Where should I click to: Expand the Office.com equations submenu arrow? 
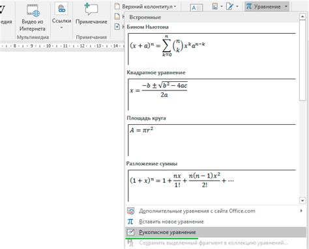pos(301,211)
